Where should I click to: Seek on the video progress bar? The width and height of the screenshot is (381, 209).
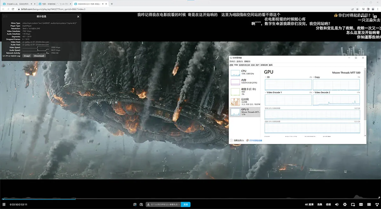click(190, 199)
